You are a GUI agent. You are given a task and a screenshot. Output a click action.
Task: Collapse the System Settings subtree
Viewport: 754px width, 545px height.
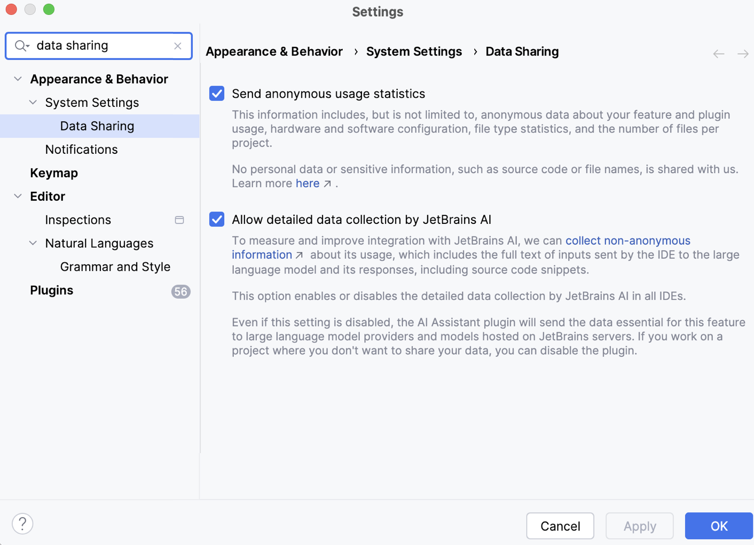33,102
